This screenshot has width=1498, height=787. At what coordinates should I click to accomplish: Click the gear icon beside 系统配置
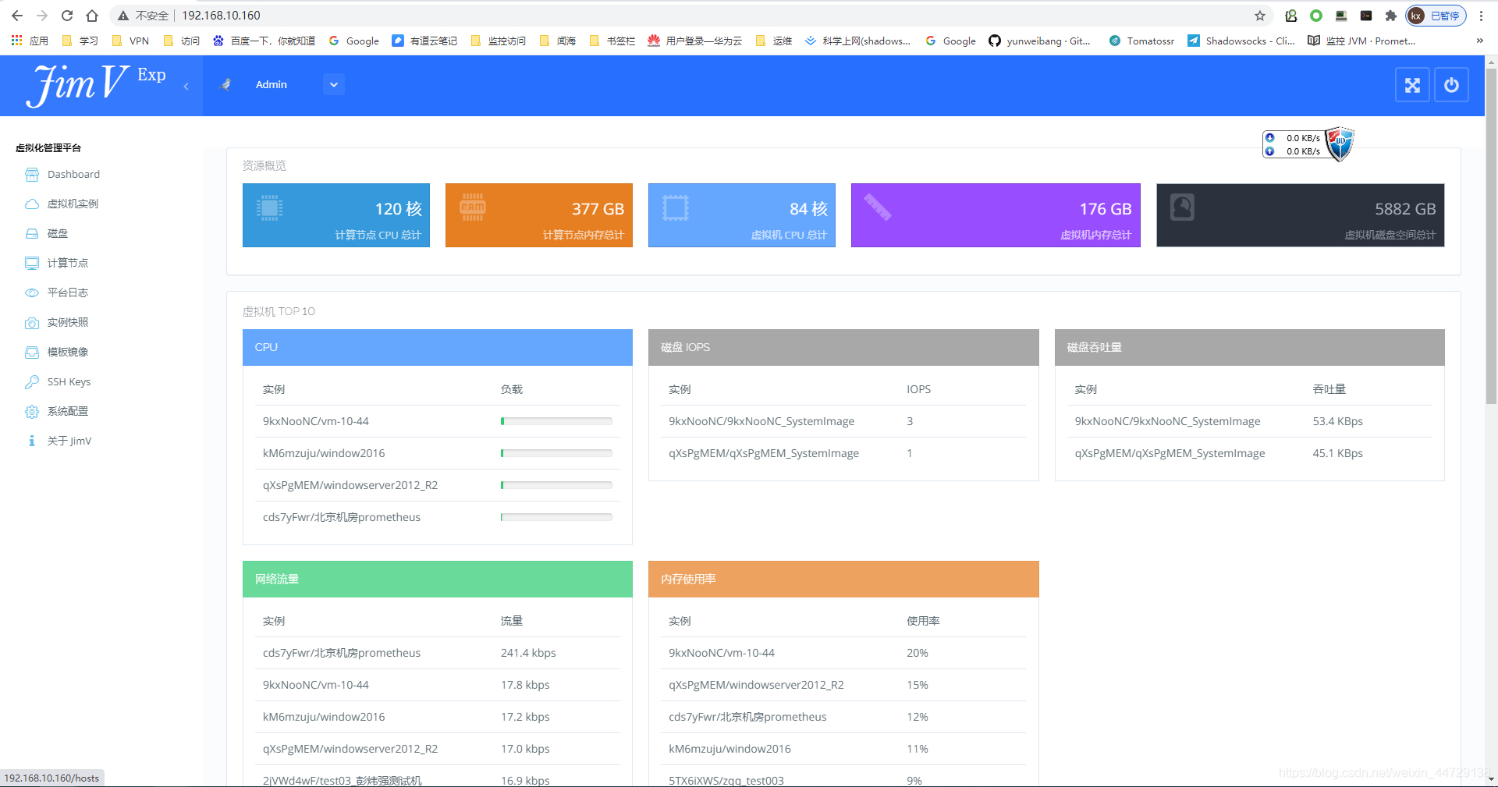(32, 412)
